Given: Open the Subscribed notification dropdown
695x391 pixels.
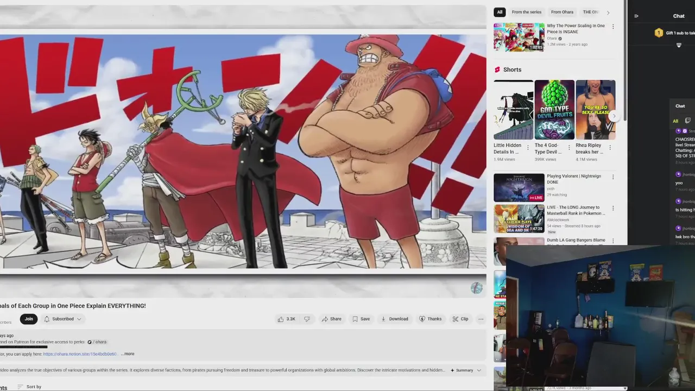Looking at the screenshot, I should pyautogui.click(x=62, y=319).
